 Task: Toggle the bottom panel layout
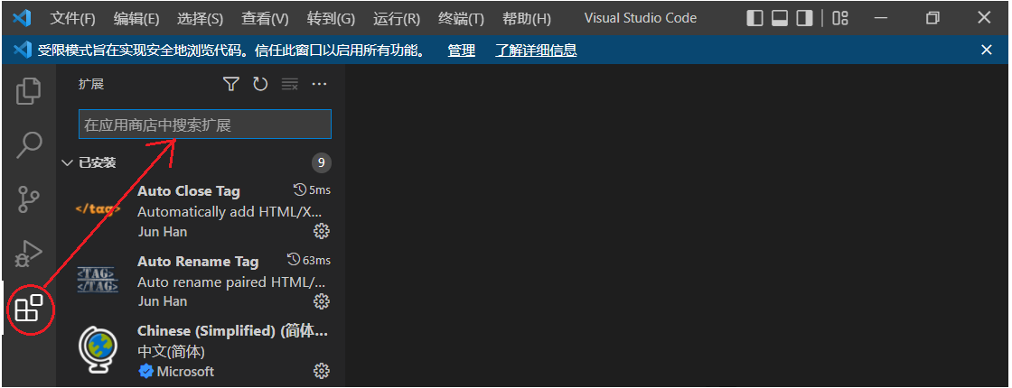(x=780, y=18)
